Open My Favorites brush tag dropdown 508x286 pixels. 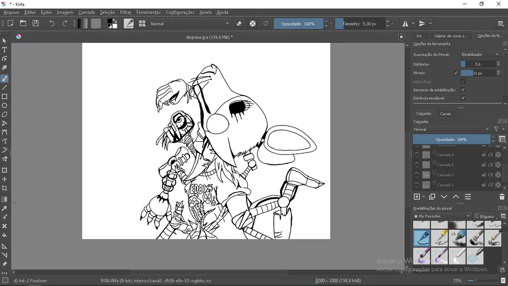tap(442, 216)
